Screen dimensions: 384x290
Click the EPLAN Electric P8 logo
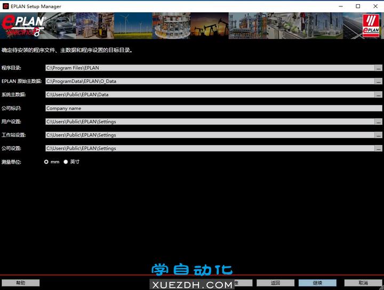click(23, 26)
